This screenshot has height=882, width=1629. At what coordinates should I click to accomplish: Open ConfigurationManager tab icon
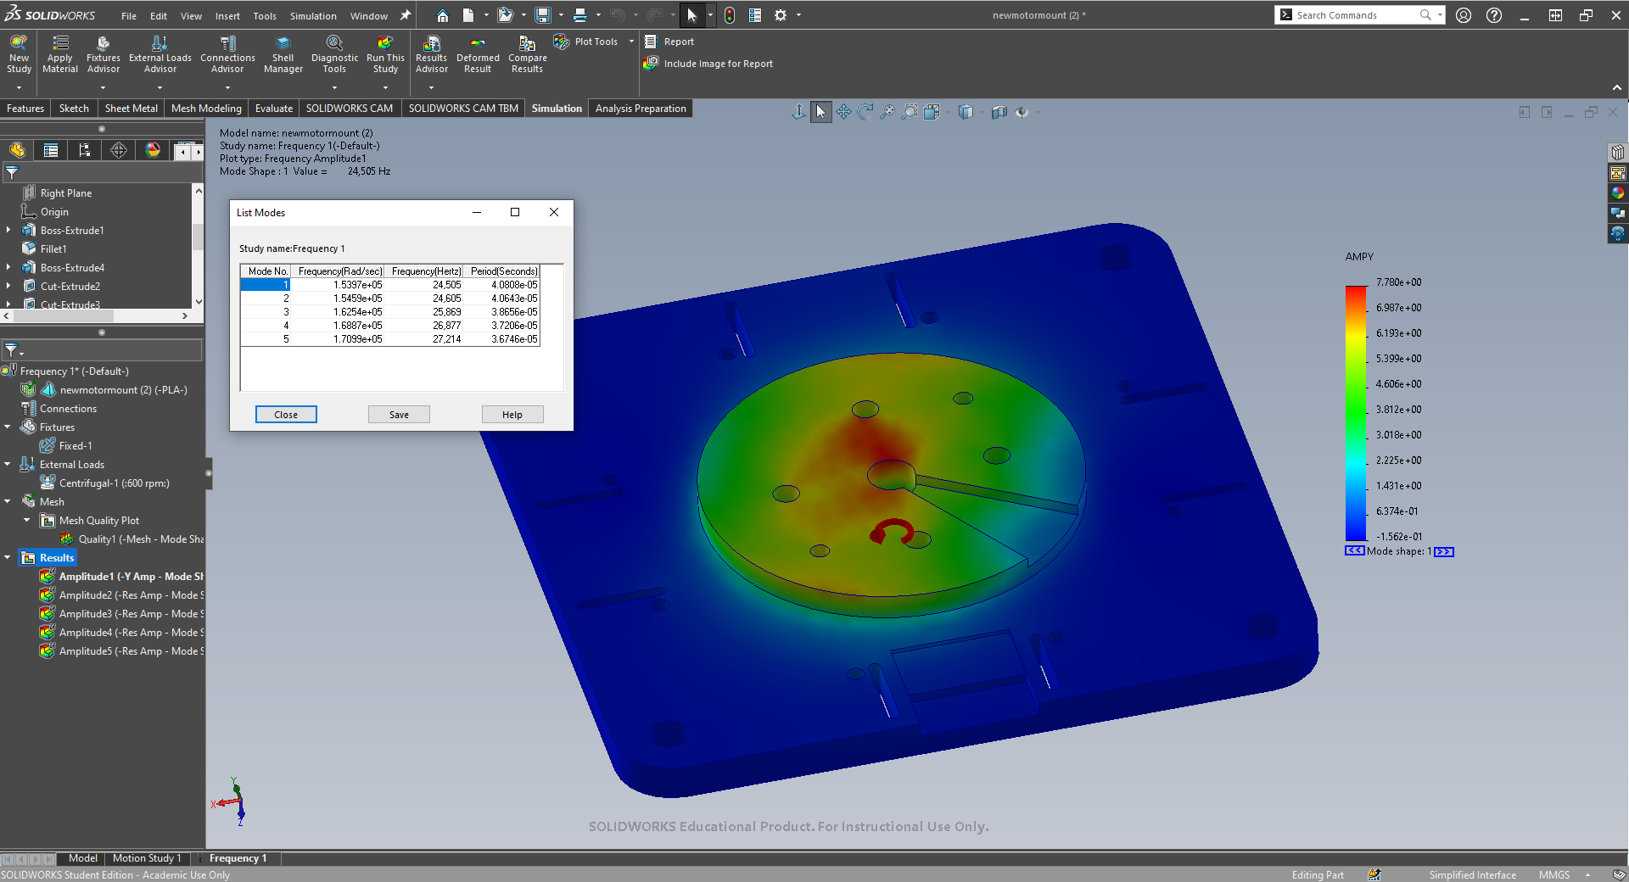pos(85,150)
